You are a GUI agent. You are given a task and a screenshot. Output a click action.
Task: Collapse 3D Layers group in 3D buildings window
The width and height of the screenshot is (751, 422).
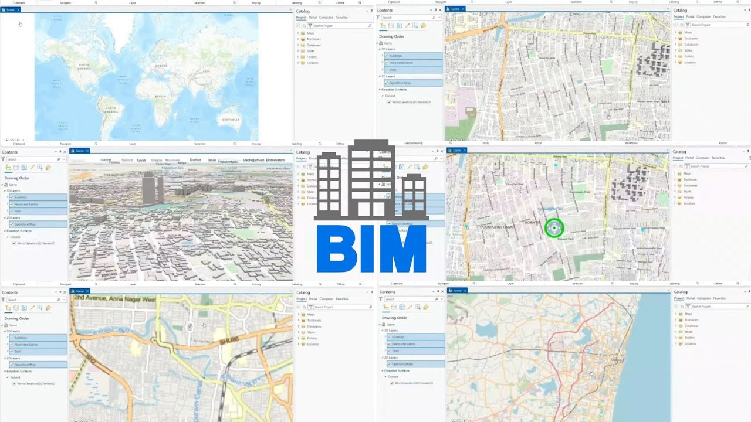pyautogui.click(x=5, y=191)
